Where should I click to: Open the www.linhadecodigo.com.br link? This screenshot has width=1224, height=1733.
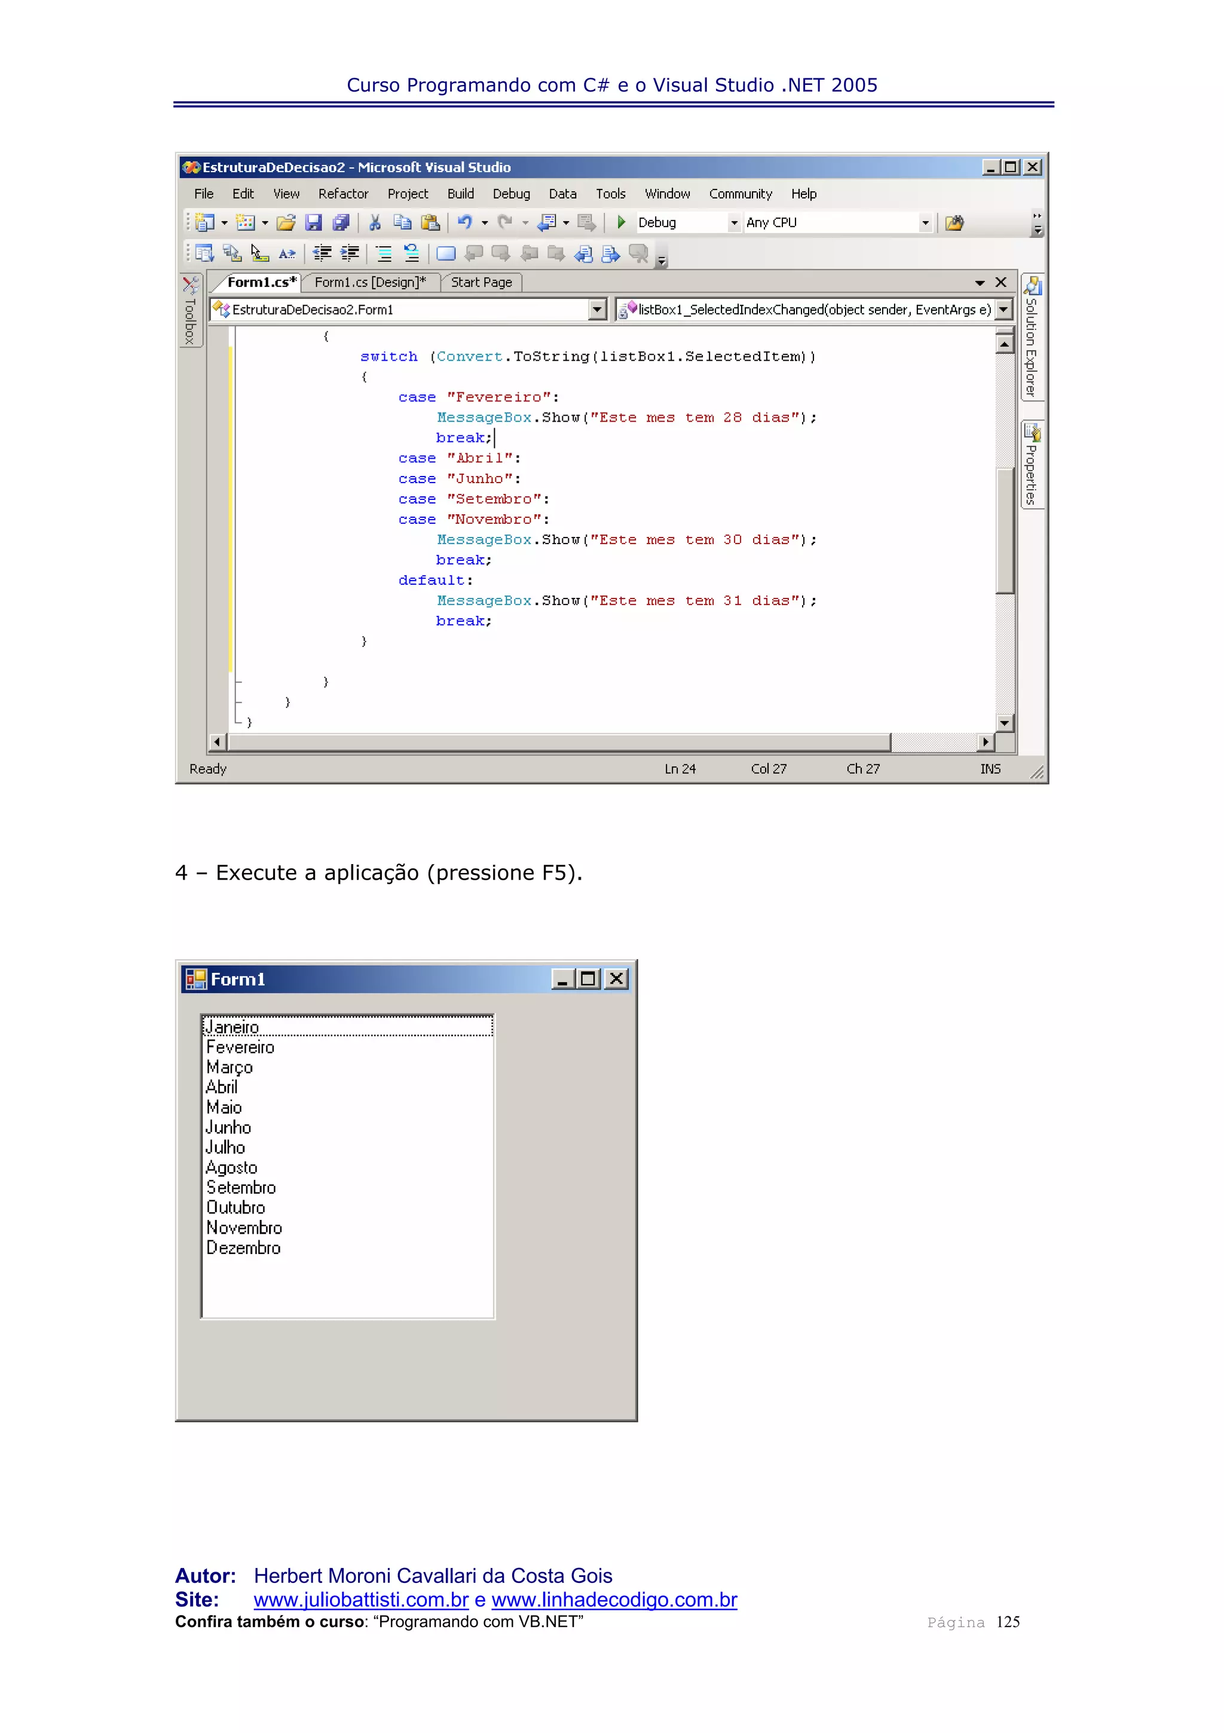(x=614, y=1600)
